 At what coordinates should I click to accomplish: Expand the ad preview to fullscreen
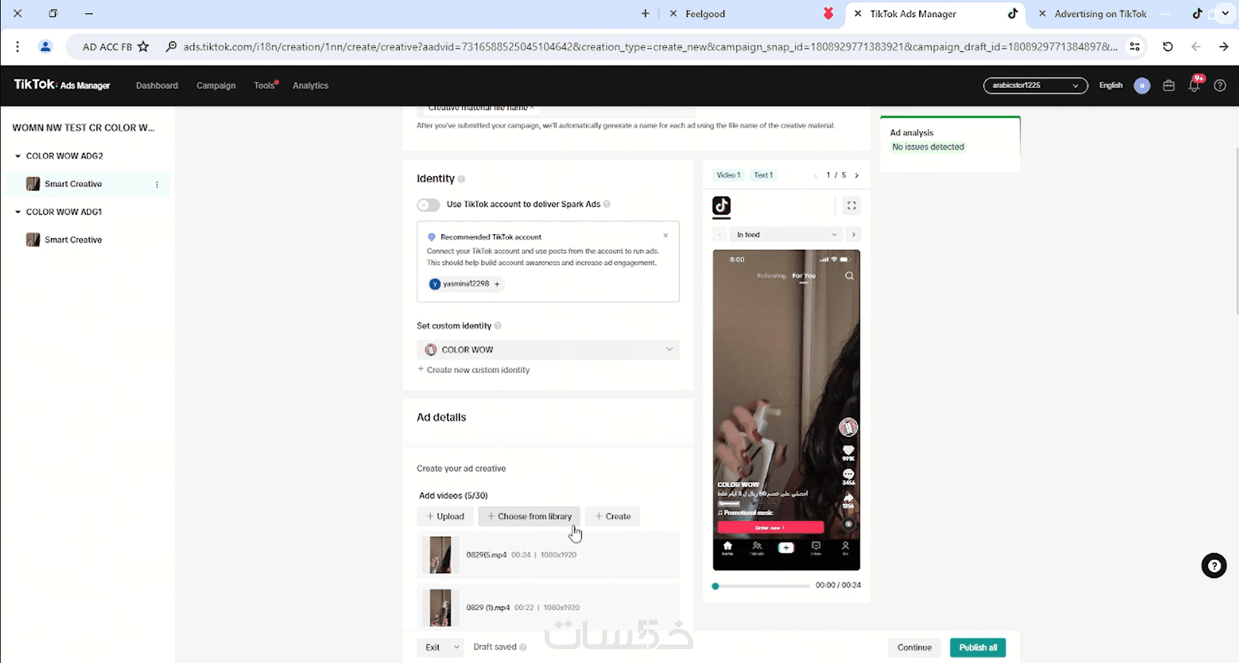coord(851,206)
